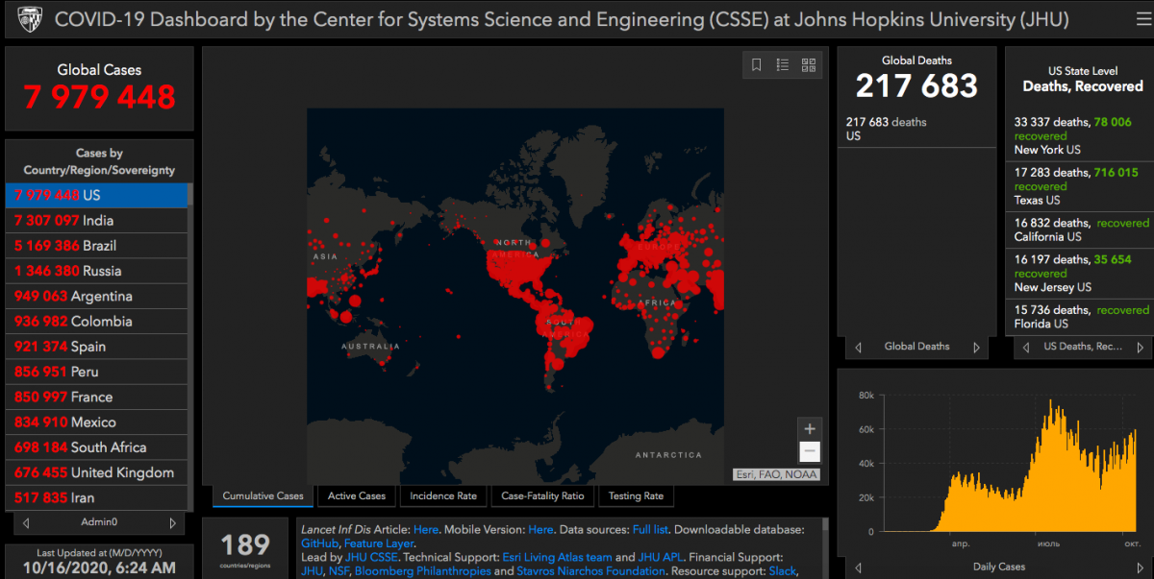Click the NSF financial support link
The height and width of the screenshot is (579, 1154).
coord(339,571)
